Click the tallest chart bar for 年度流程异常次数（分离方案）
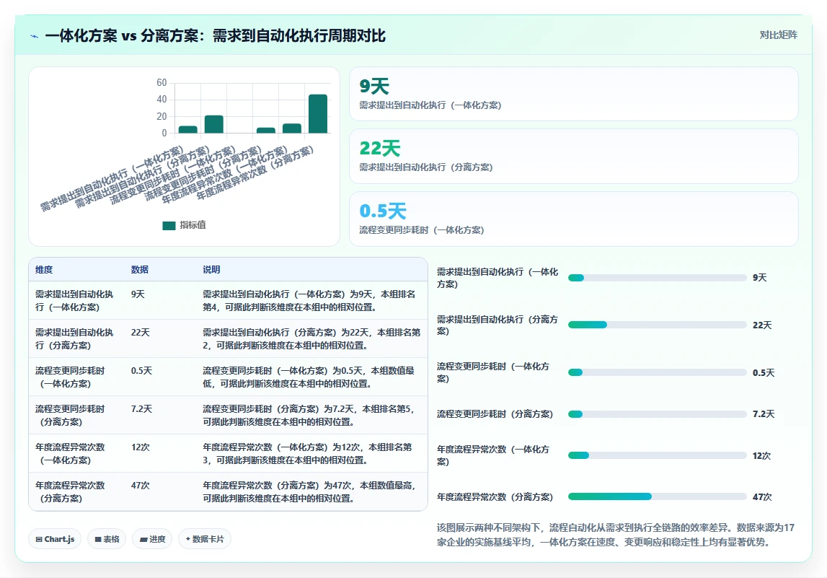 pyautogui.click(x=318, y=114)
